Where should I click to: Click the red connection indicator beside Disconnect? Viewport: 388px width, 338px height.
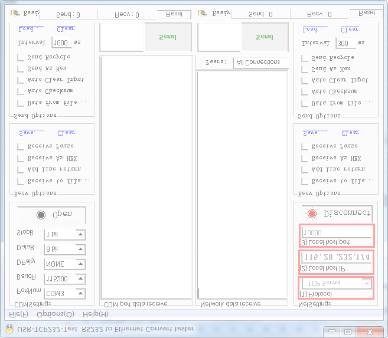pyautogui.click(x=312, y=214)
